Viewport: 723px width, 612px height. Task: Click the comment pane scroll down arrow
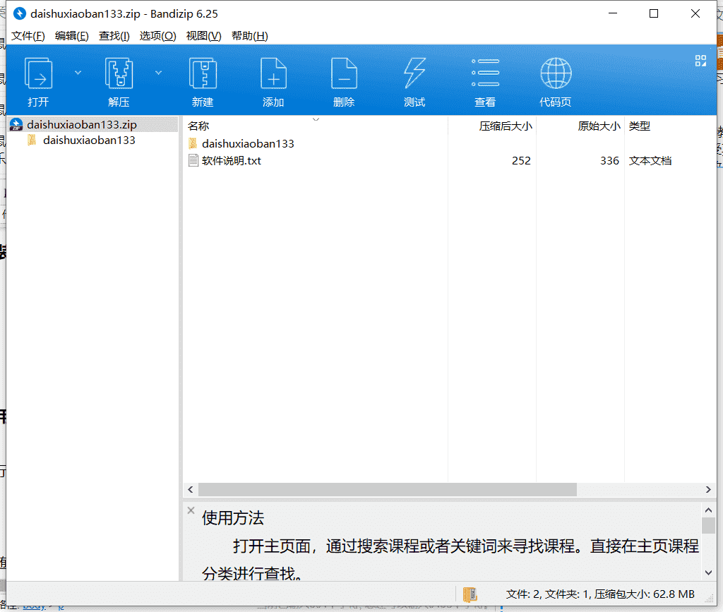pos(708,573)
